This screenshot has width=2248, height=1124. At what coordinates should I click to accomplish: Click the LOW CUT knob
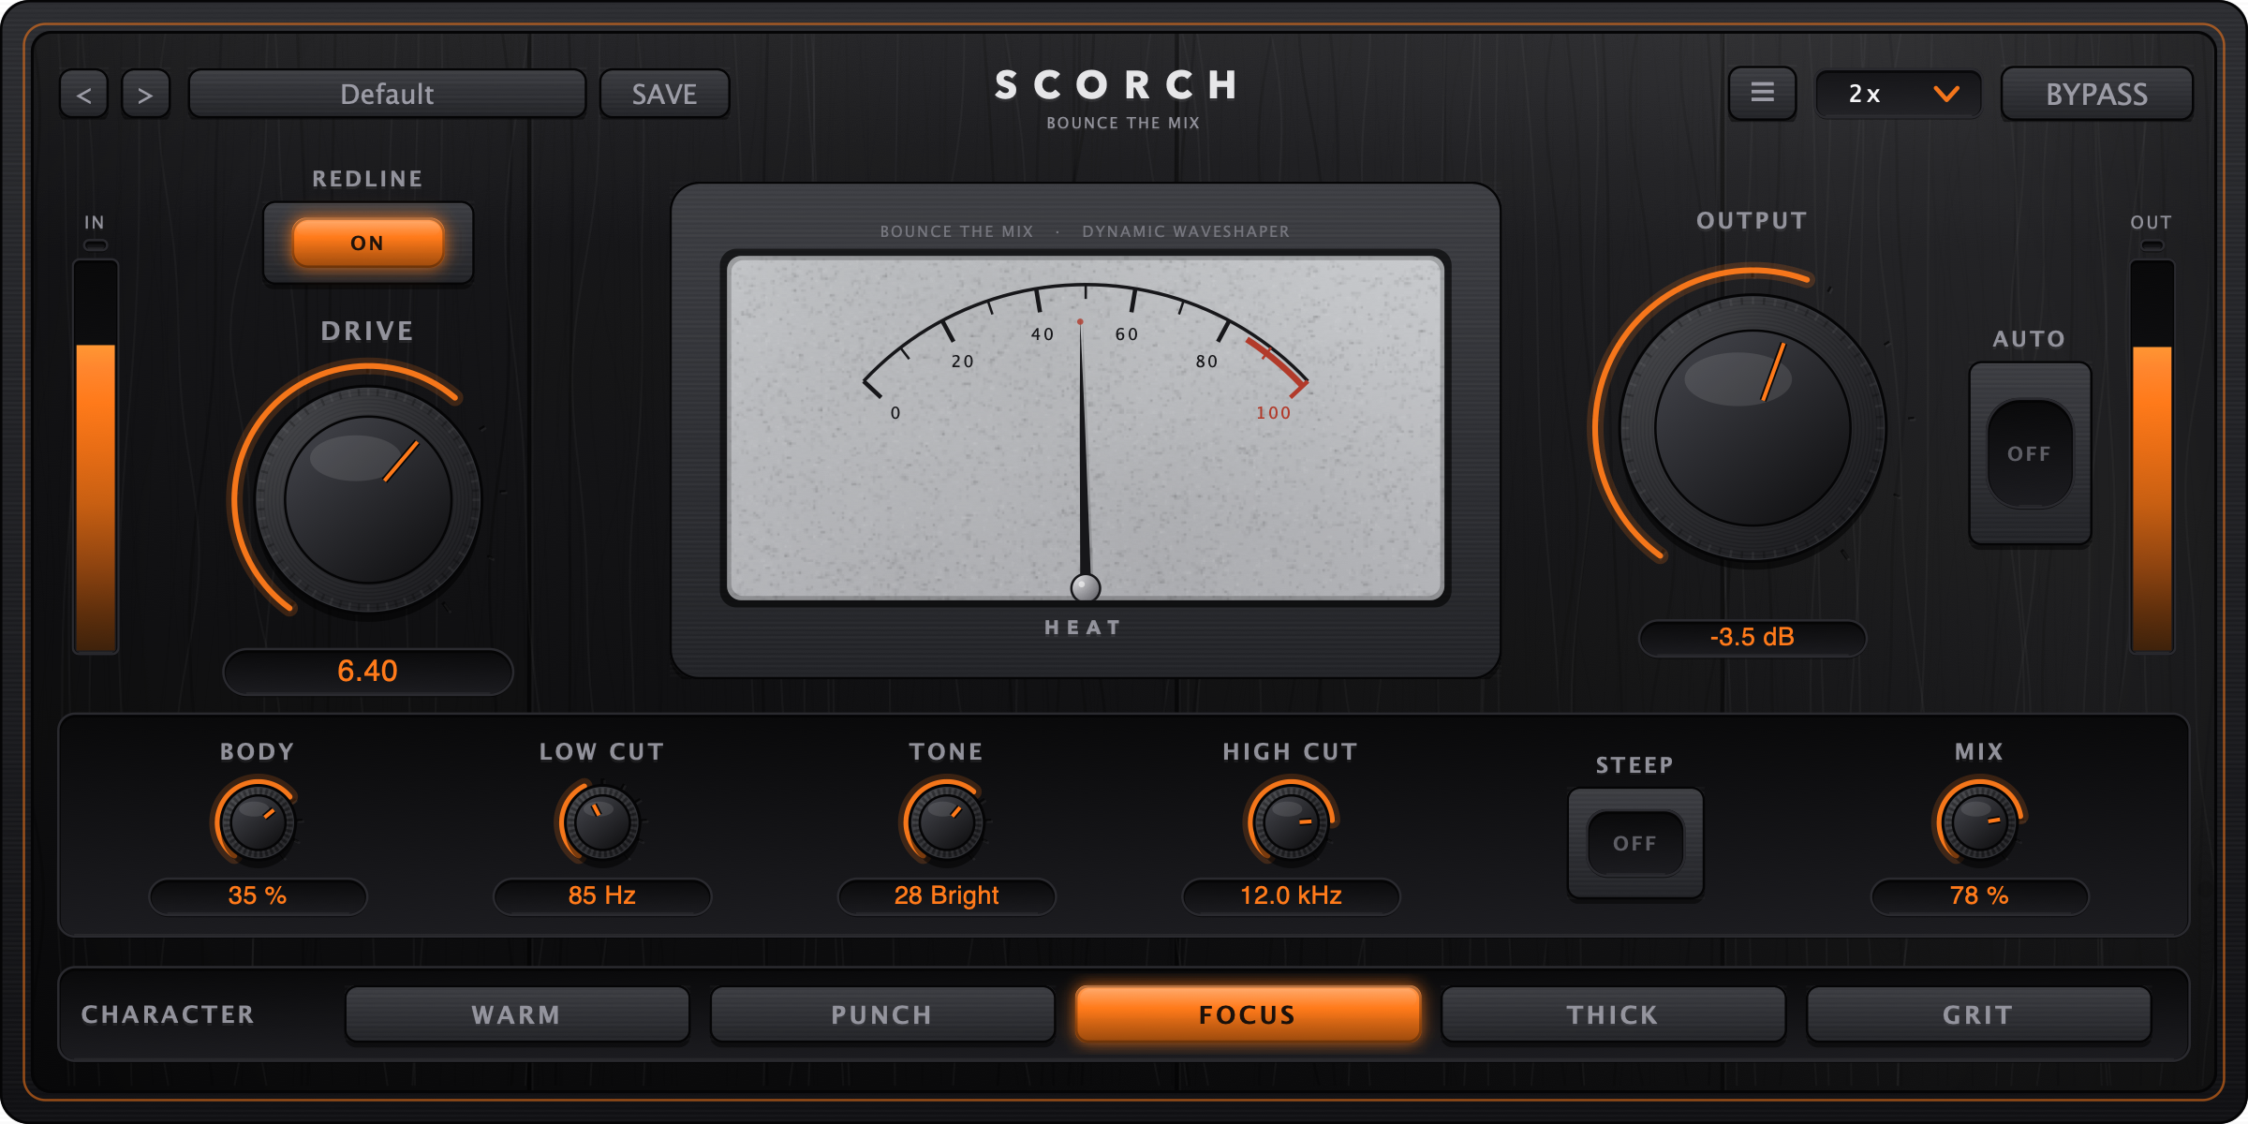pyautogui.click(x=601, y=823)
